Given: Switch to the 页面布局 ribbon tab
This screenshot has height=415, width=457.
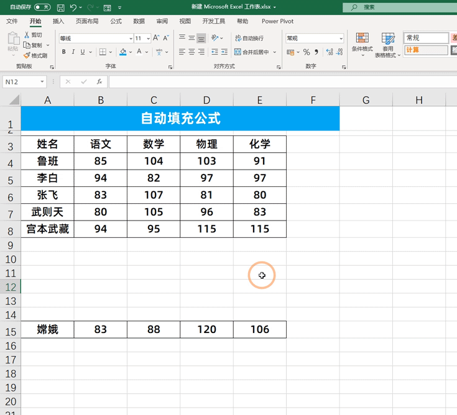Looking at the screenshot, I should point(87,21).
